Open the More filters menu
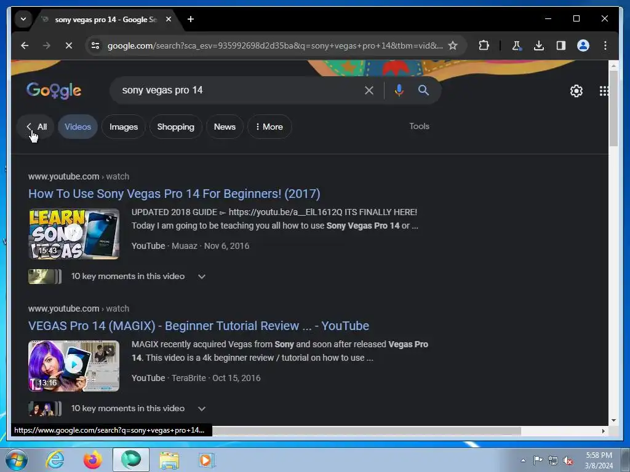Image resolution: width=630 pixels, height=472 pixels. [x=269, y=127]
